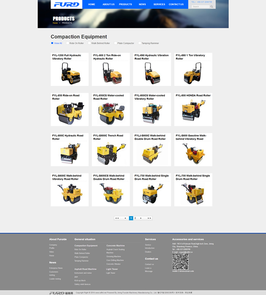Open footer Grooving Machine link
Viewport: 266px width, 295px height.
[x=114, y=257]
